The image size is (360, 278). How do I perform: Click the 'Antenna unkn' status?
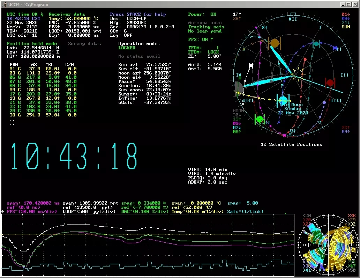coord(205,22)
